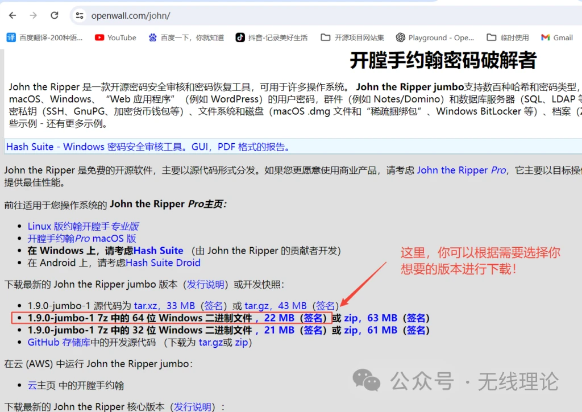Download 32-bit Windows zip, 61 MB
The width and height of the screenshot is (582, 412).
point(371,330)
